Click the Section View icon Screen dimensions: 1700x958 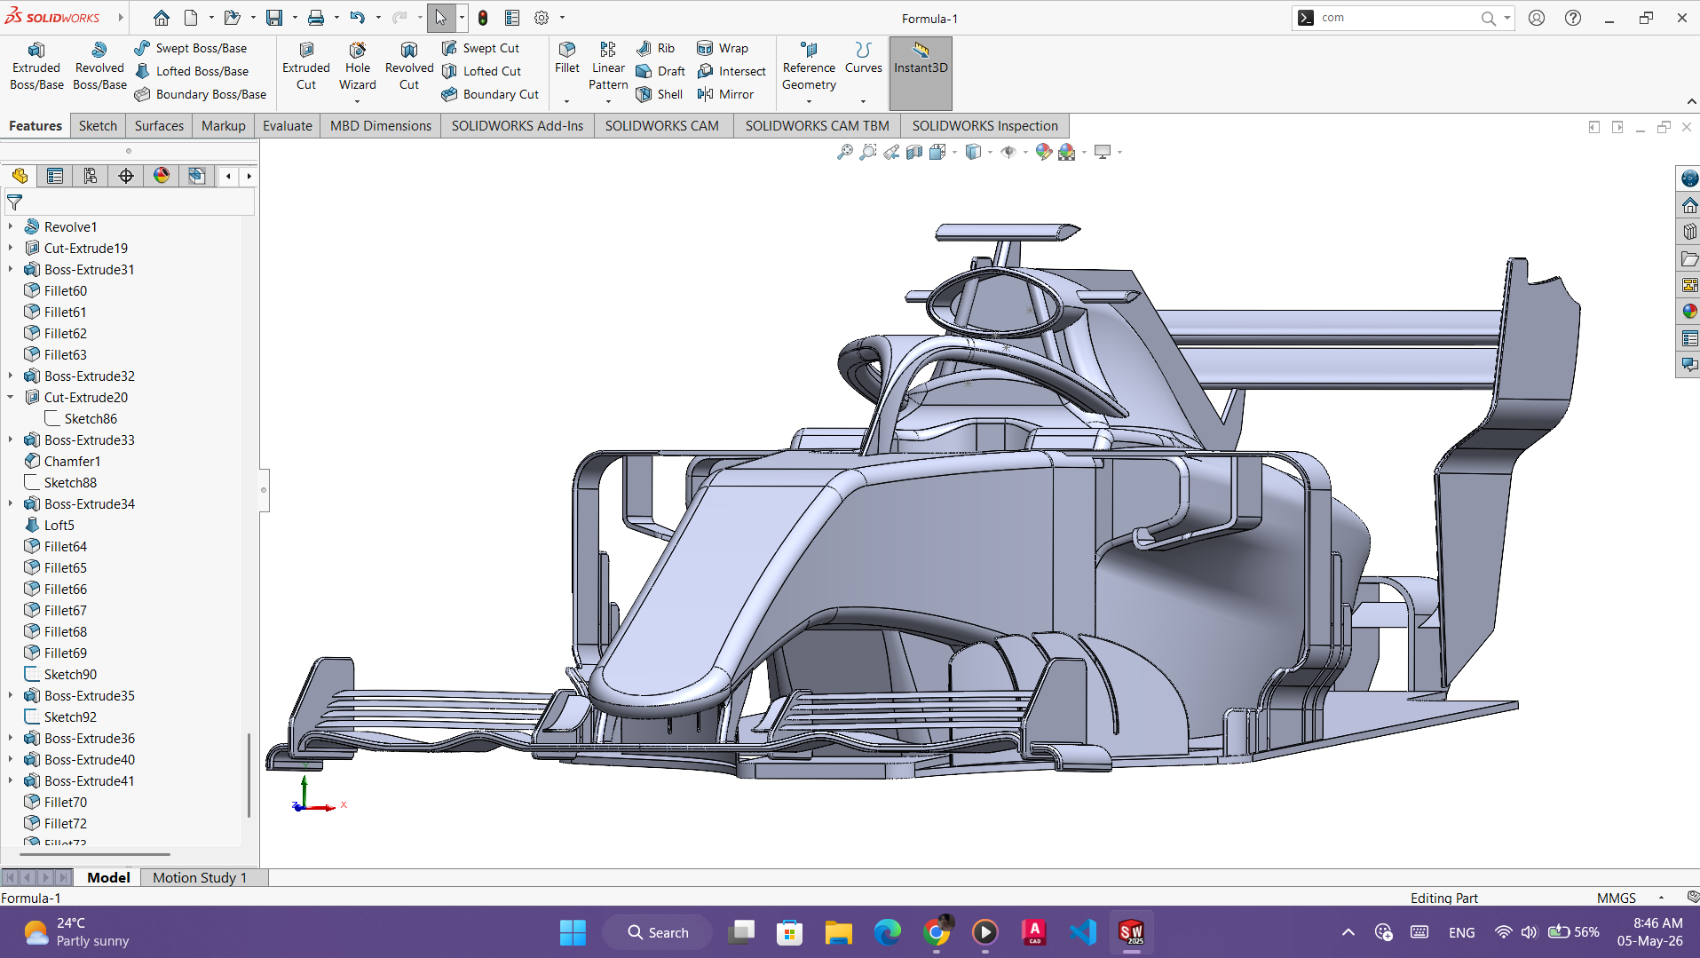tap(913, 152)
